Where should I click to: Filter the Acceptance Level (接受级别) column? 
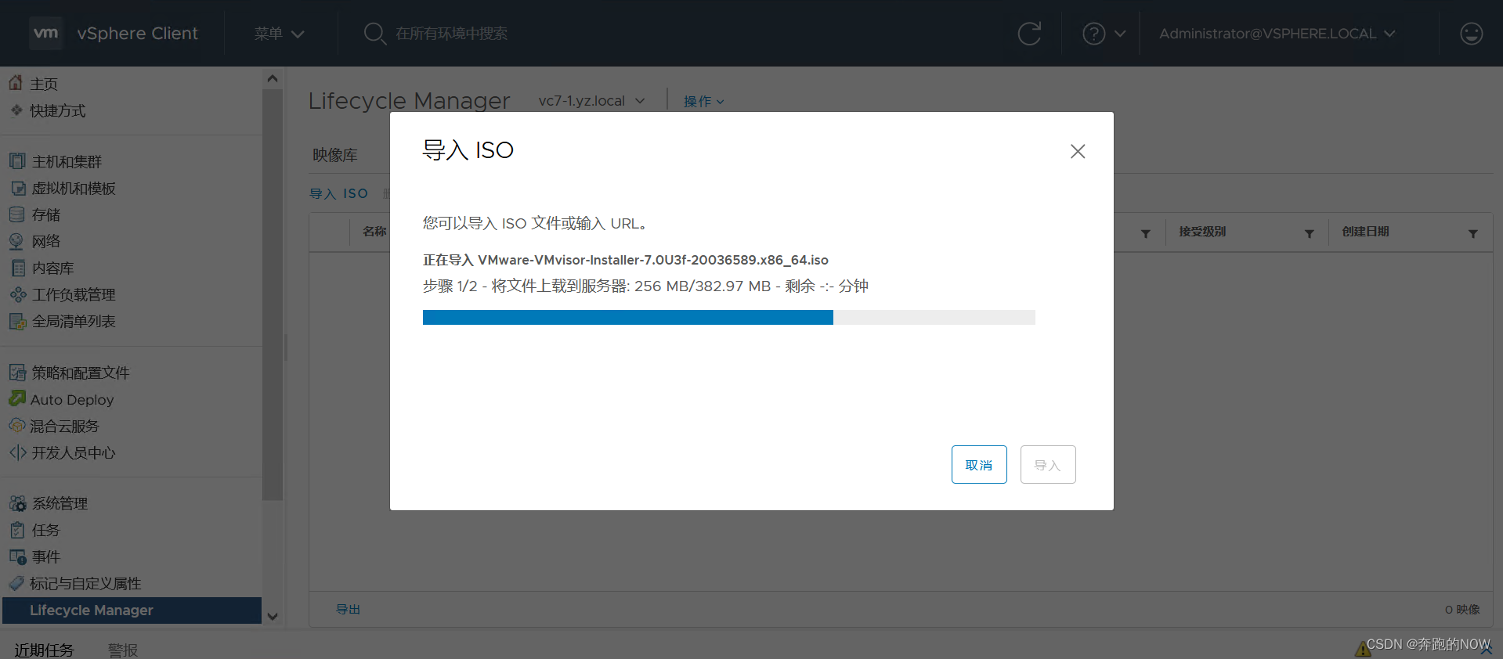click(1309, 233)
